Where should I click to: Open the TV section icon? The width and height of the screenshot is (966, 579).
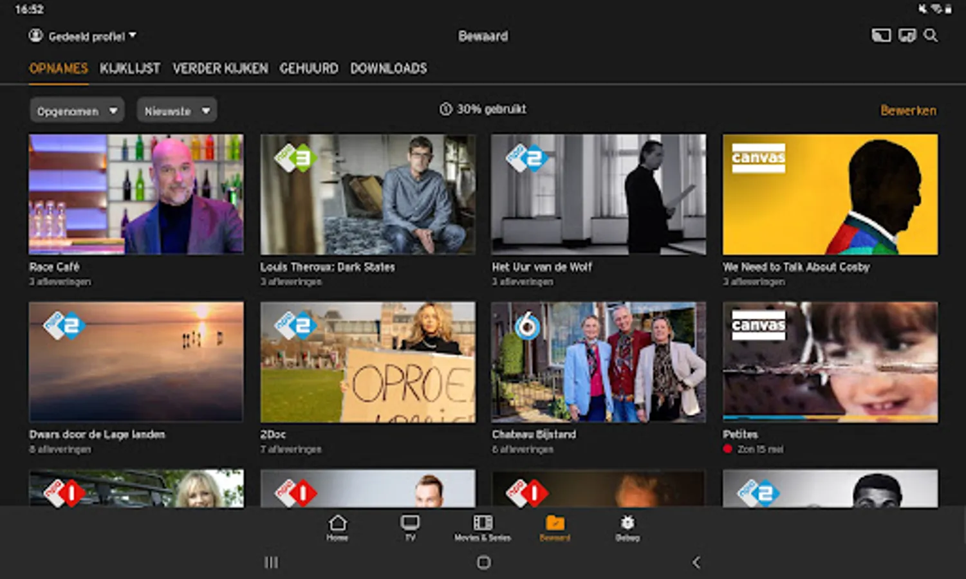click(410, 528)
